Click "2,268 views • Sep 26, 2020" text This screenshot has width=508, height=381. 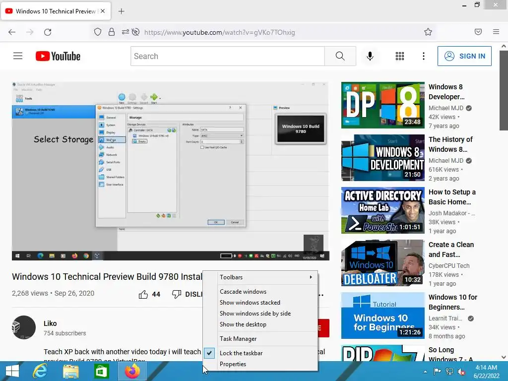point(53,293)
